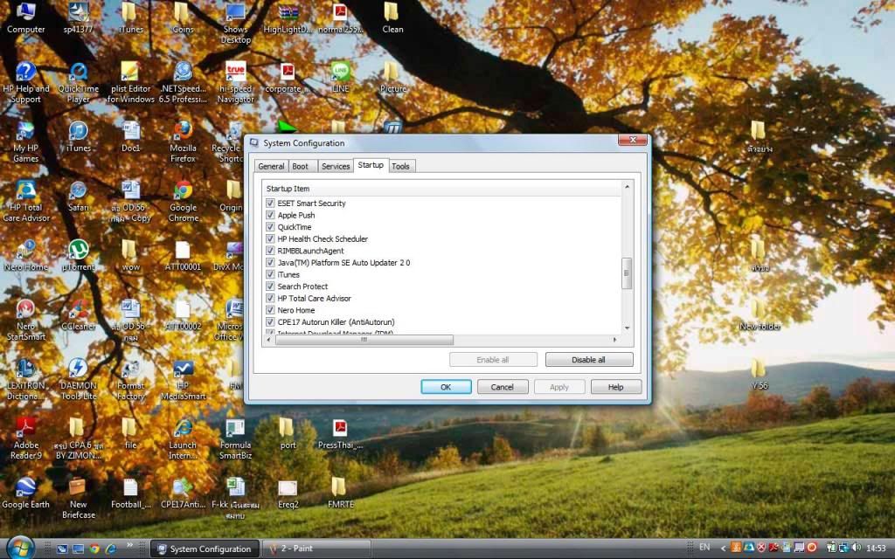Open CCleaner desktop icon
Screen dimensions: 895x559
[78, 314]
